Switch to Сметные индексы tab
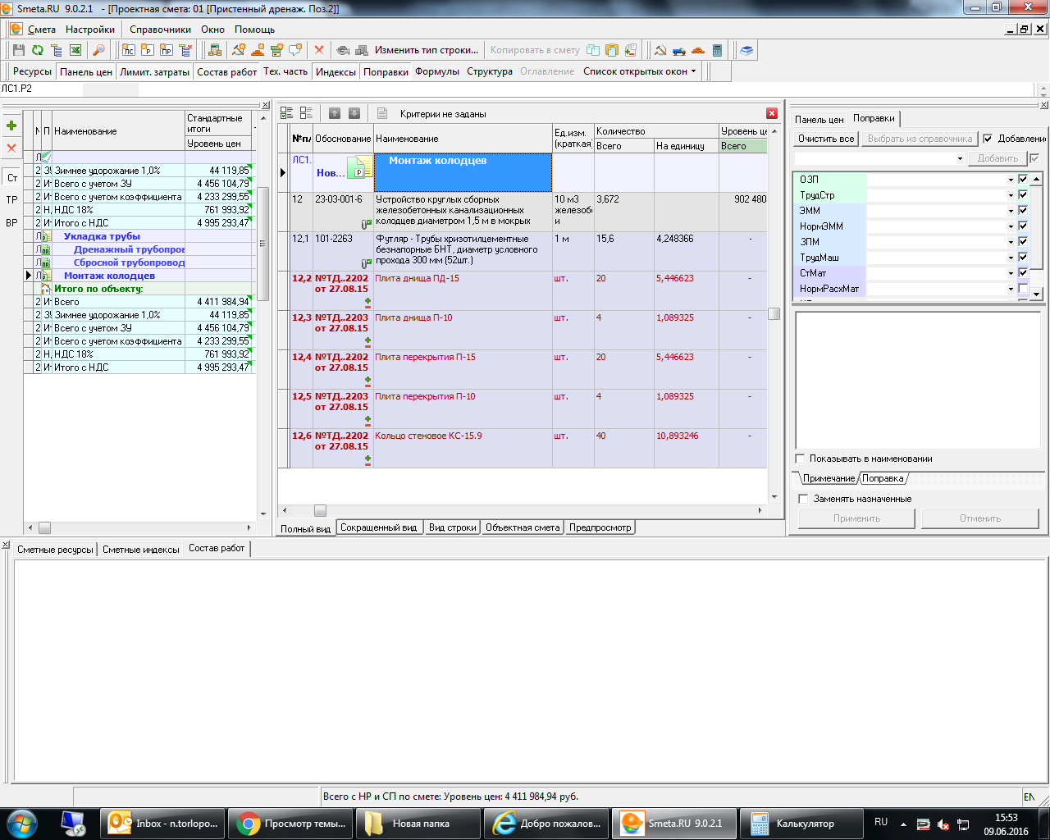This screenshot has width=1050, height=840. (141, 549)
